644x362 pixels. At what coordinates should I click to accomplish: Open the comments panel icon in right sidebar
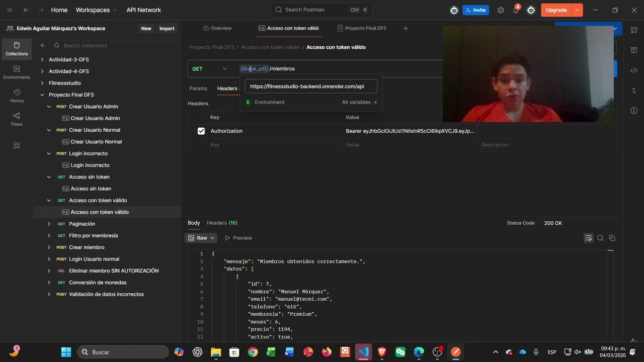point(634,50)
